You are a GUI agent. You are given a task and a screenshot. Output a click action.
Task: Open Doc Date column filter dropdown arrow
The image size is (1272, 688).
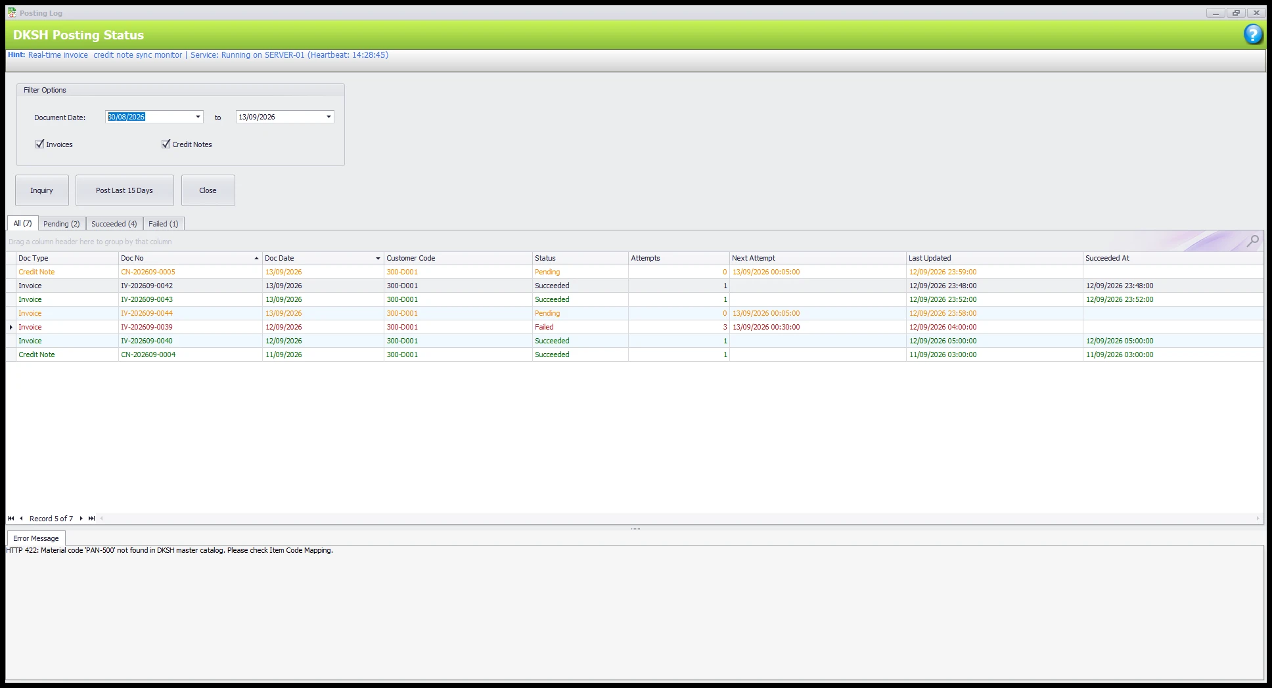378,259
